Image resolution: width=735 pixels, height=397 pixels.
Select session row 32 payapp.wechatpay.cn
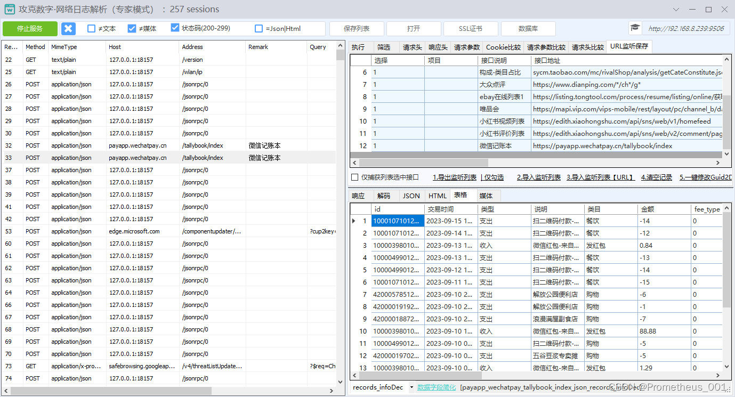click(169, 145)
